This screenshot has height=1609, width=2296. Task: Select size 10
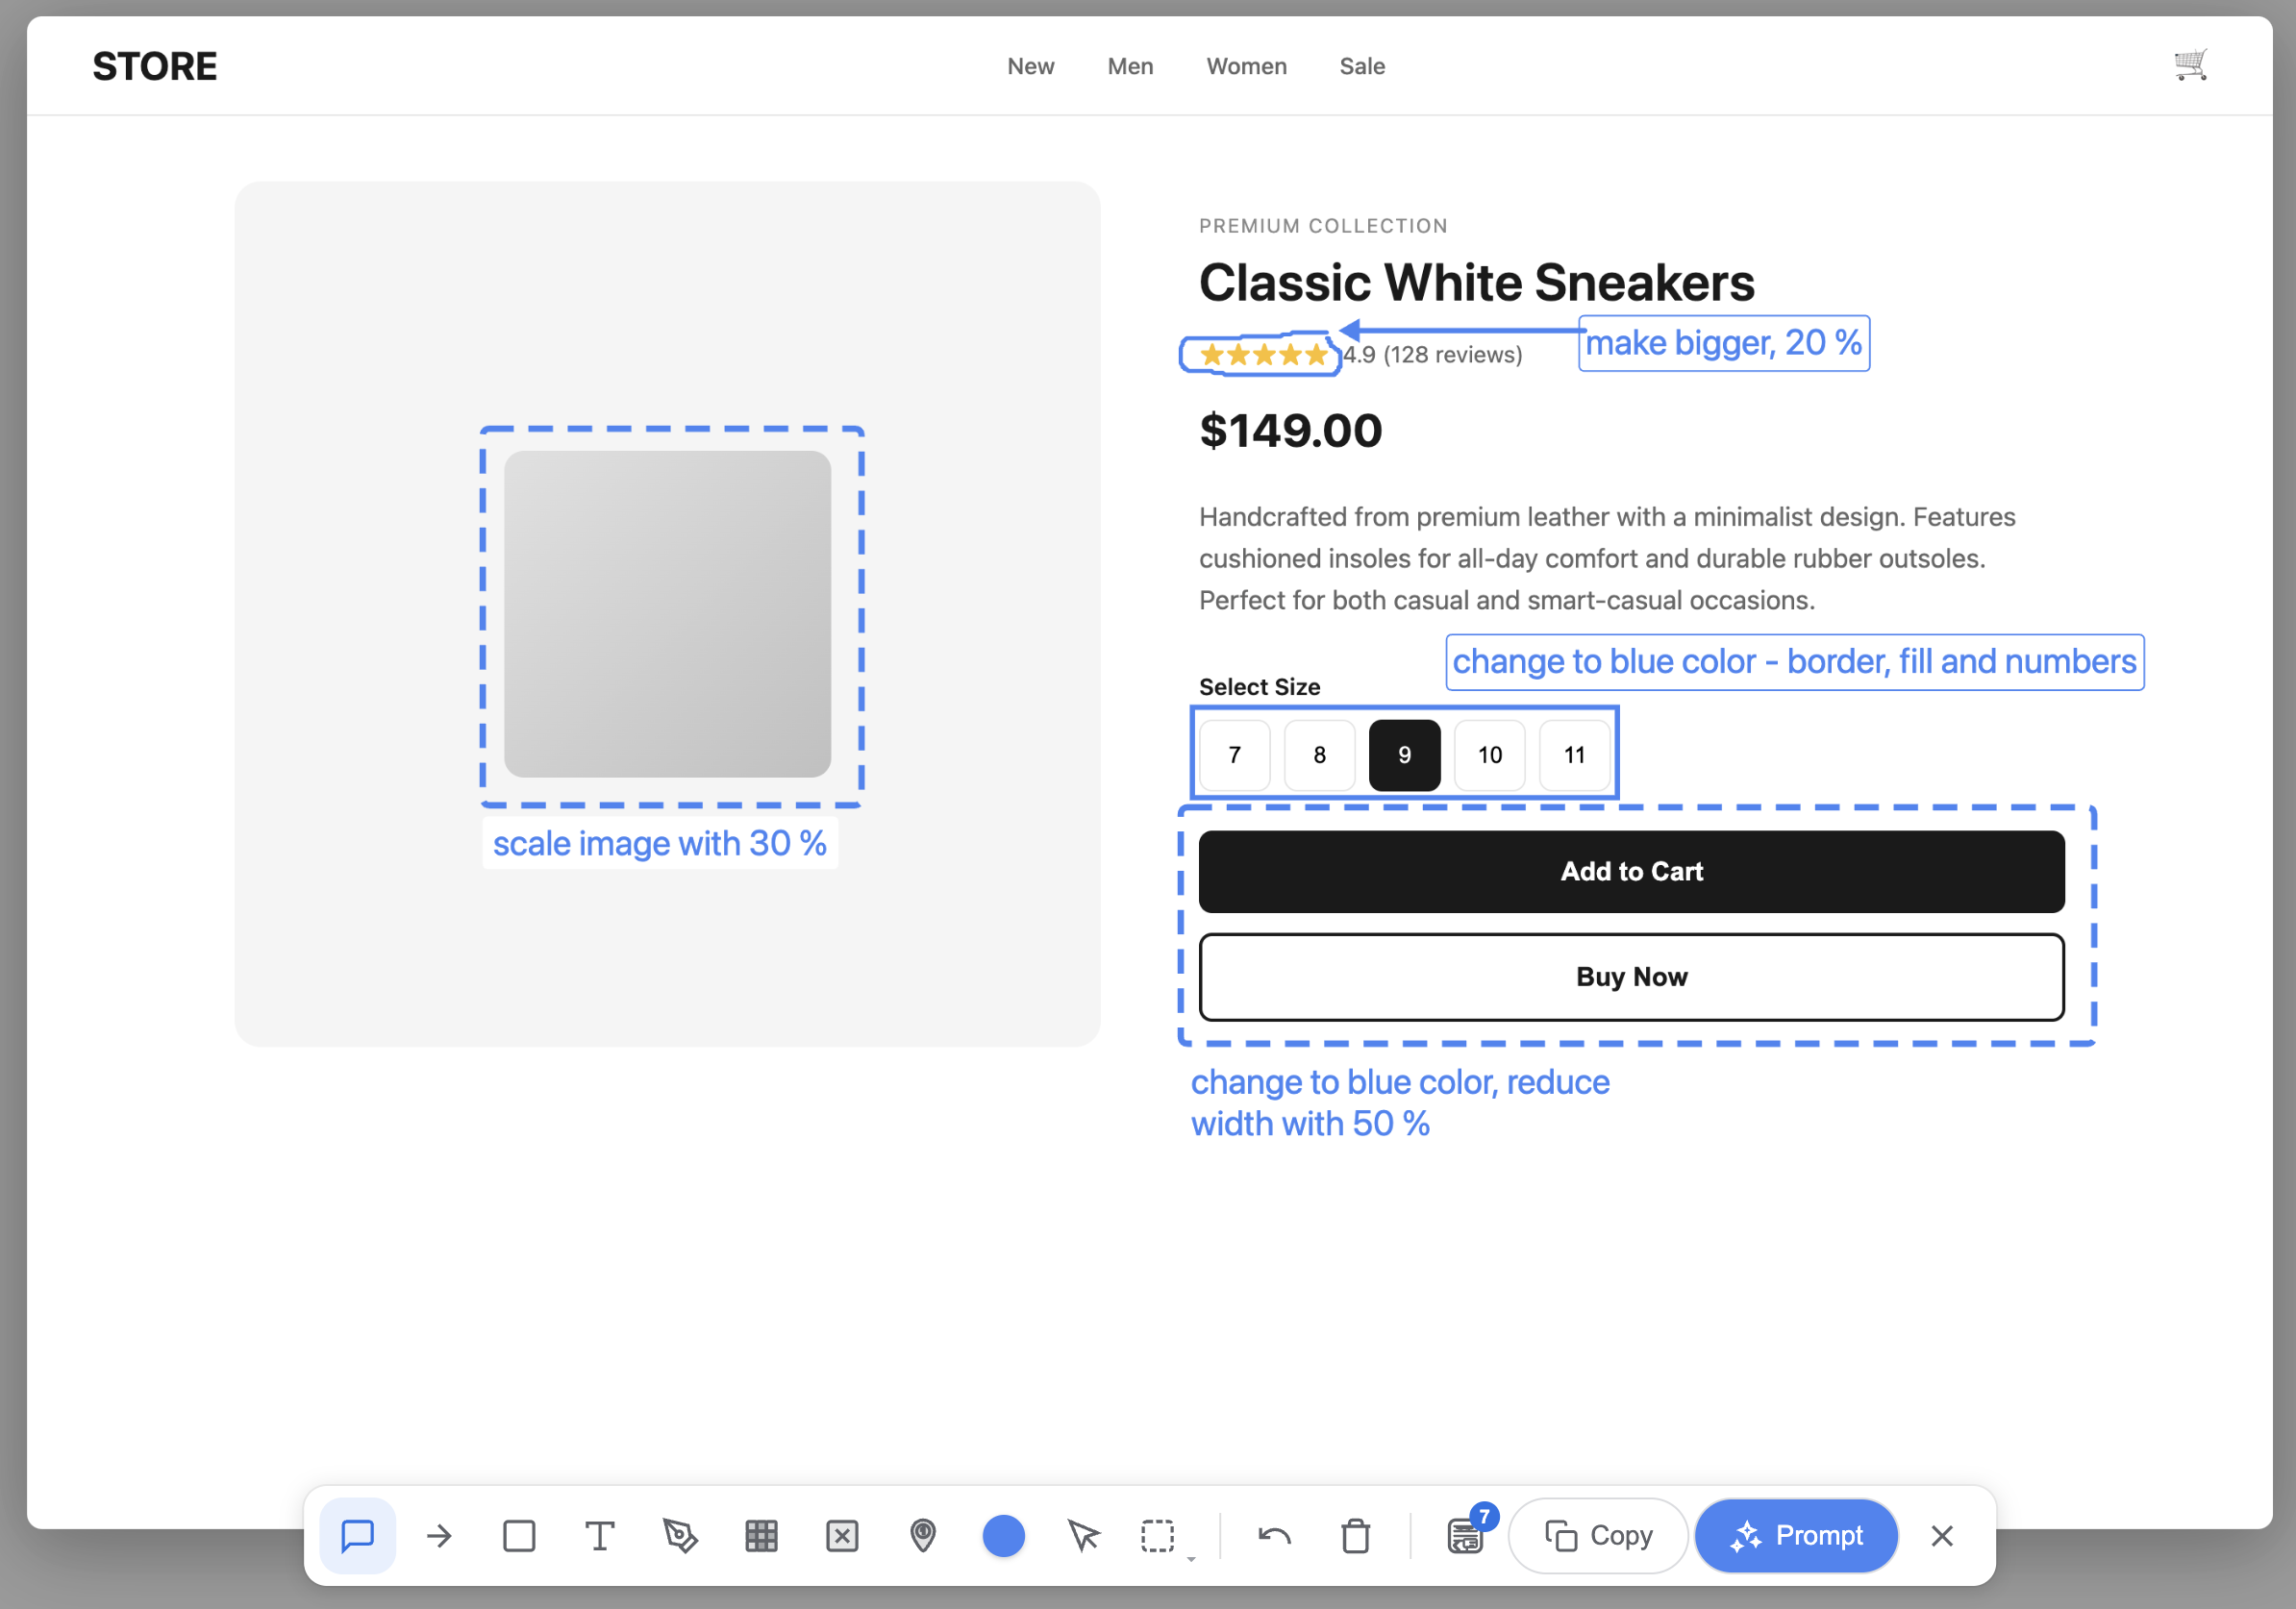tap(1489, 755)
